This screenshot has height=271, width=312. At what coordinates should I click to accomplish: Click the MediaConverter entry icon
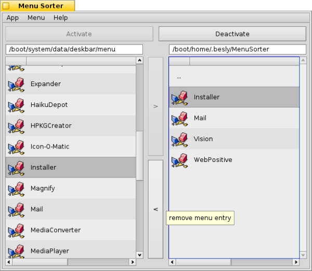coord(16,230)
